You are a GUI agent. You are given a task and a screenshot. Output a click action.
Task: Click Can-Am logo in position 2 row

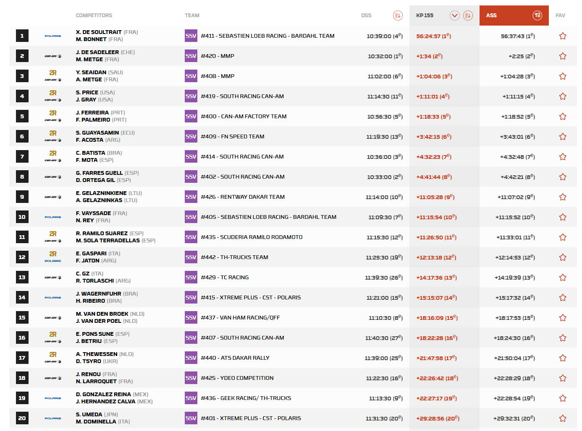[x=53, y=56]
